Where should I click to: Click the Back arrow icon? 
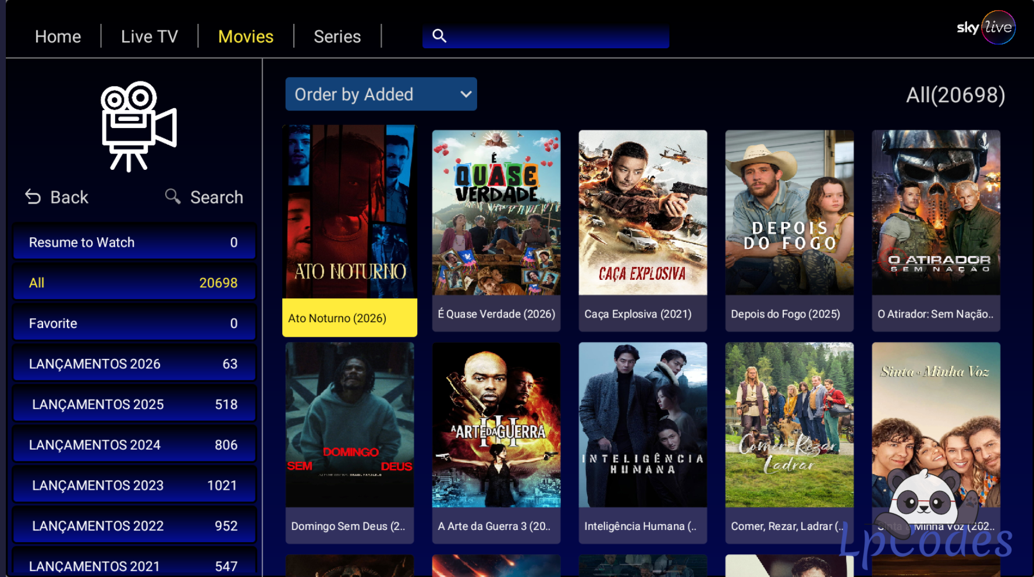click(x=33, y=197)
